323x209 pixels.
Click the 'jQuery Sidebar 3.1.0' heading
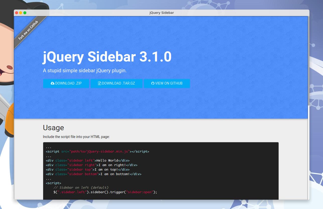107,57
